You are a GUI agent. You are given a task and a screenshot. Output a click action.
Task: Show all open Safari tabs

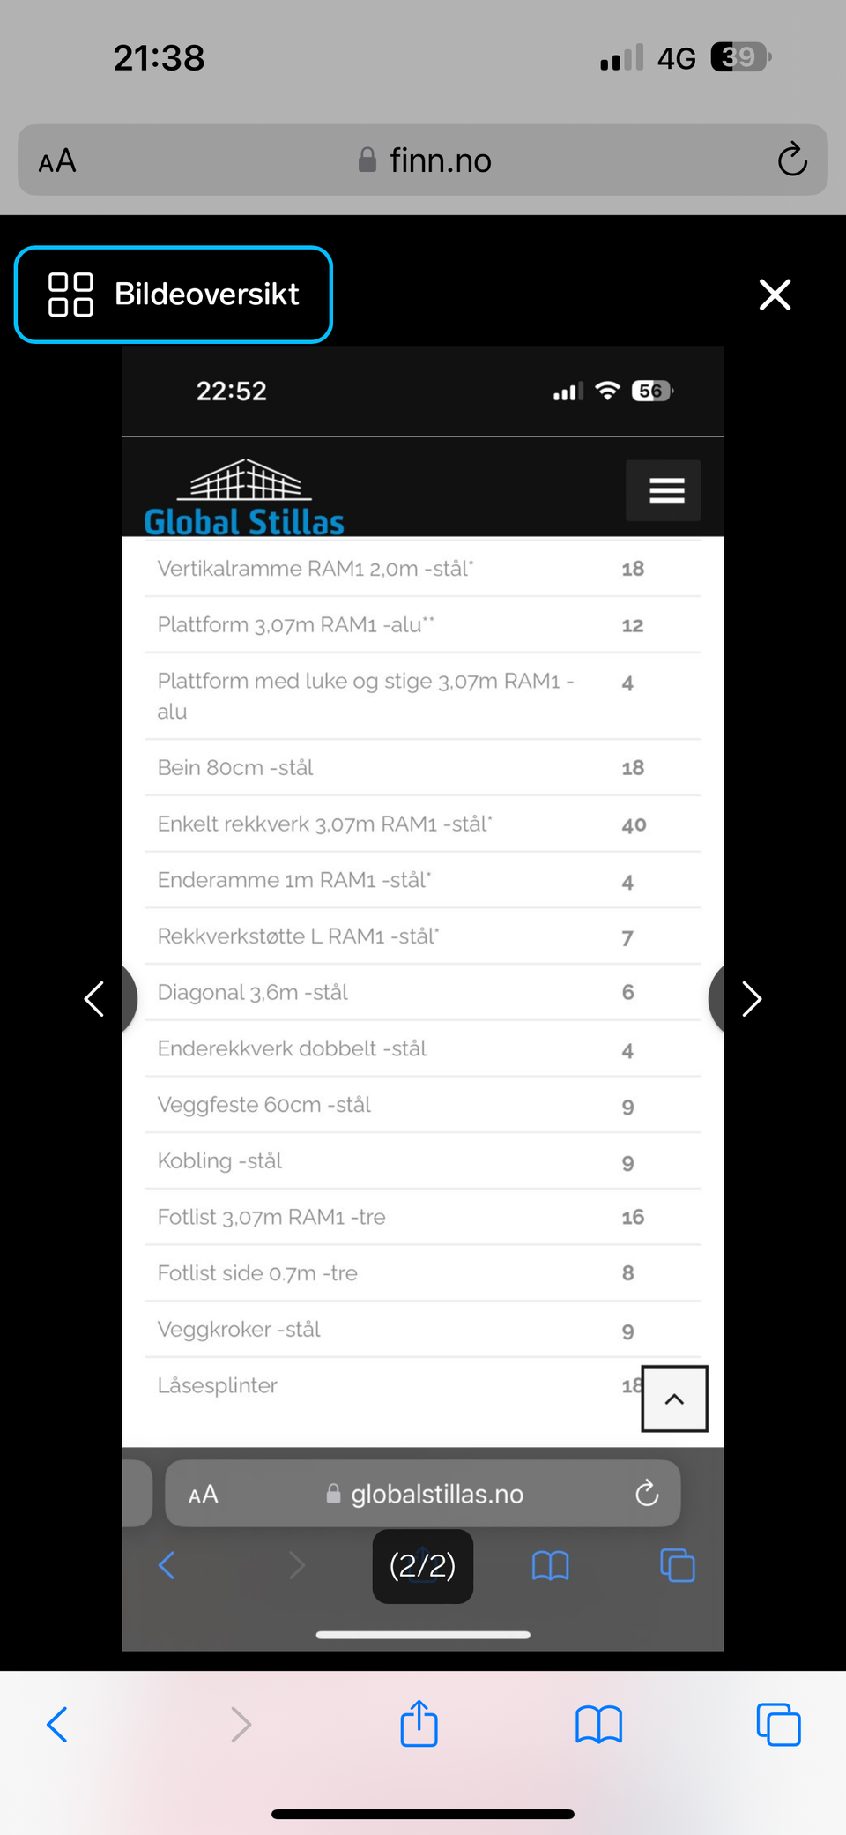pos(778,1724)
